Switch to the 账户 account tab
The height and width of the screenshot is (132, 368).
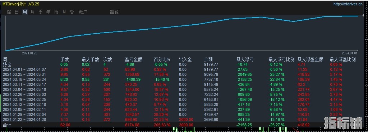tap(83, 12)
